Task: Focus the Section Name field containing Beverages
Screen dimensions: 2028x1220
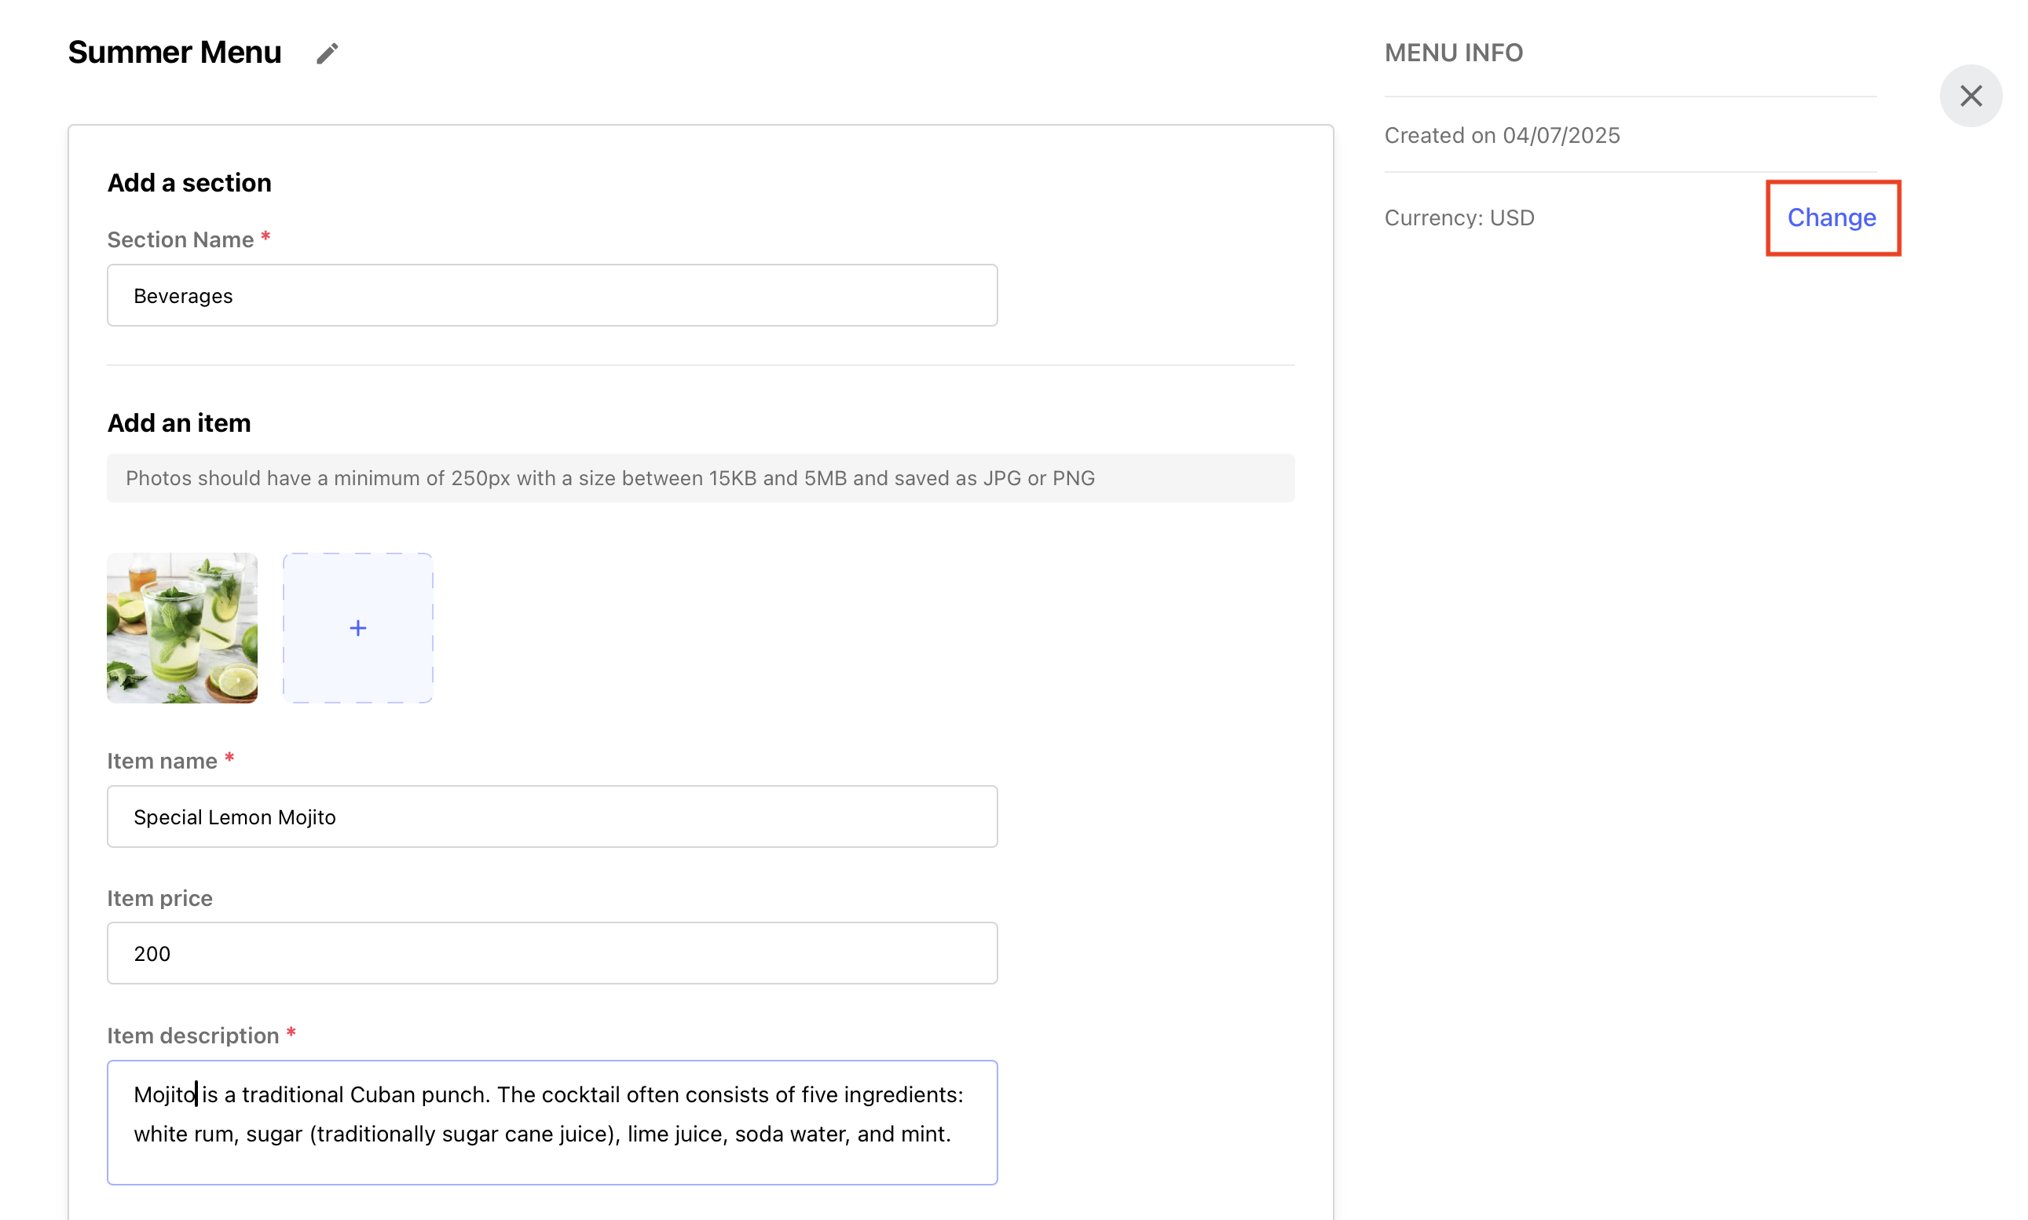Action: 552,296
